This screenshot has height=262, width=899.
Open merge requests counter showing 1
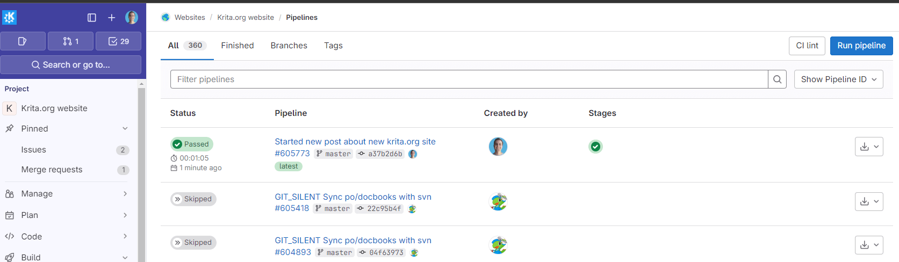tap(70, 41)
